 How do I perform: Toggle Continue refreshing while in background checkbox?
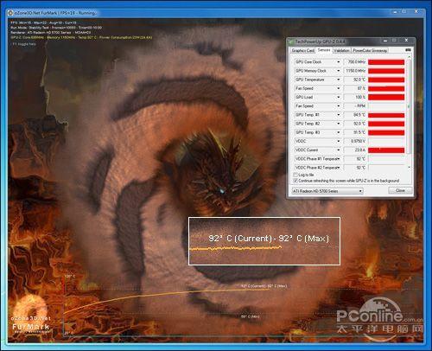[x=295, y=181]
